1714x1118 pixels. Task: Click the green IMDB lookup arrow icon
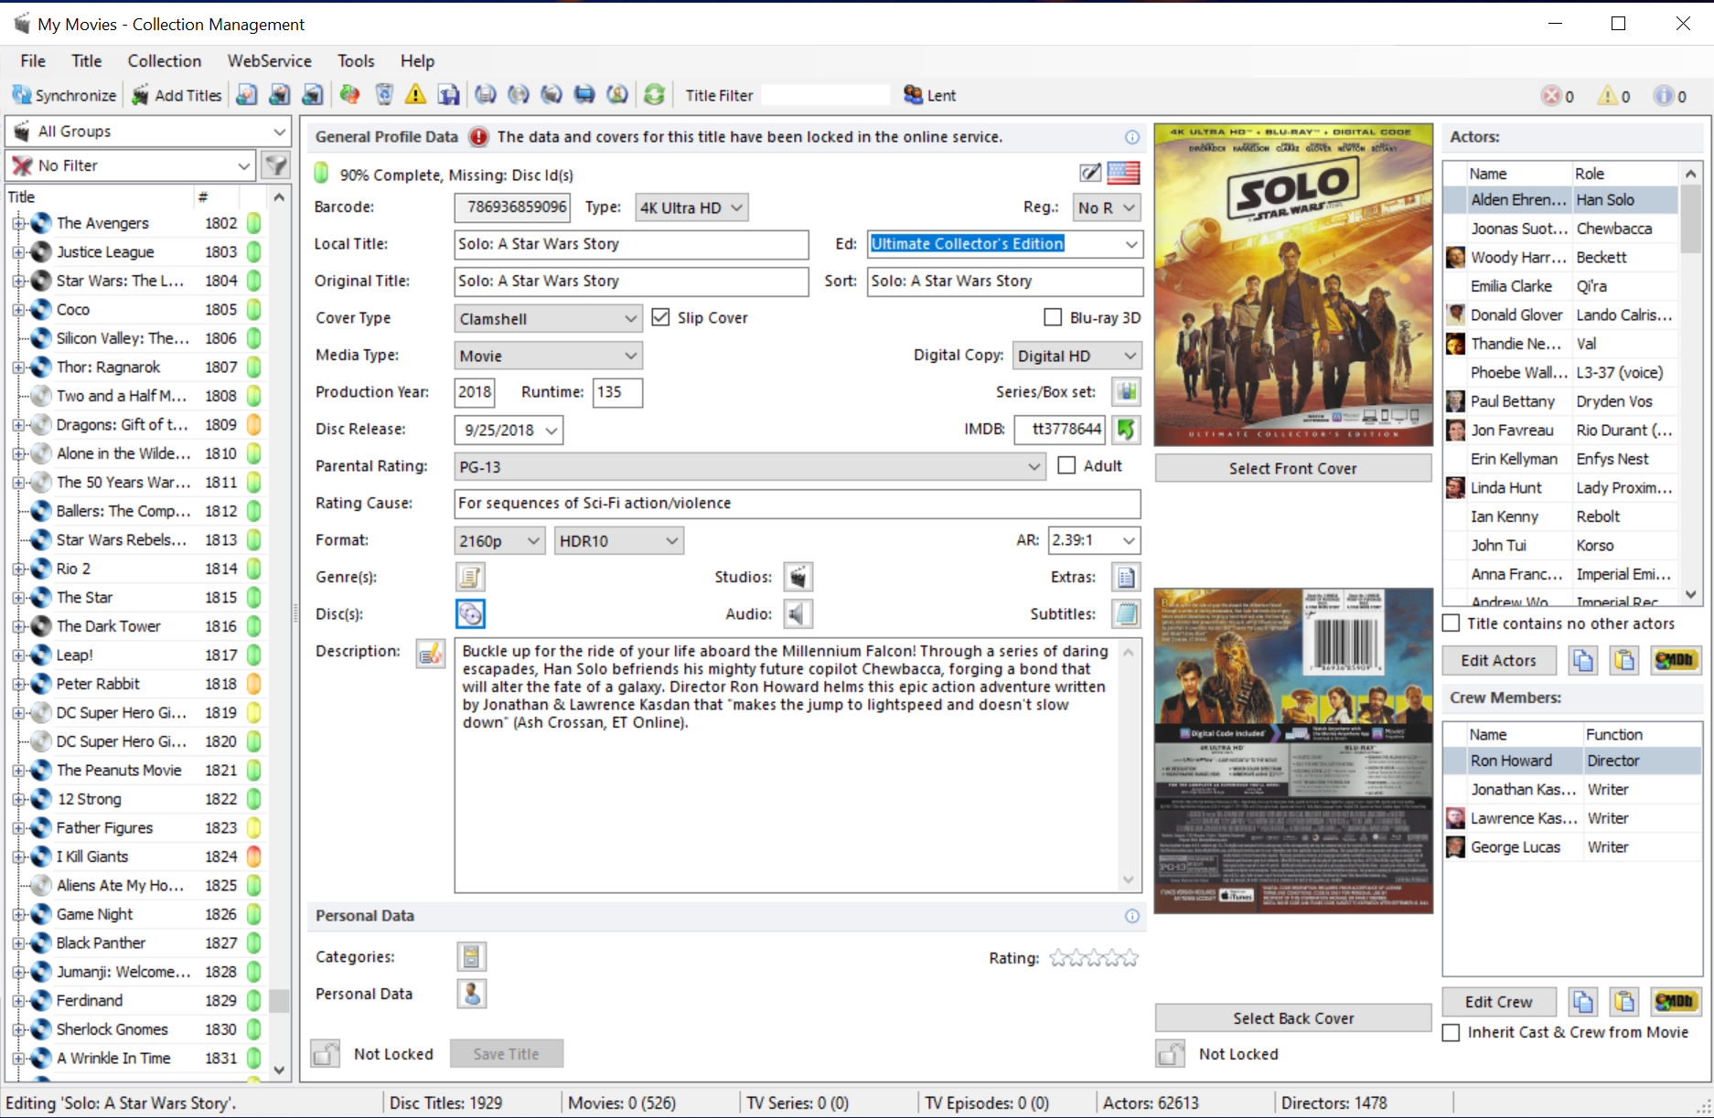coord(1127,430)
